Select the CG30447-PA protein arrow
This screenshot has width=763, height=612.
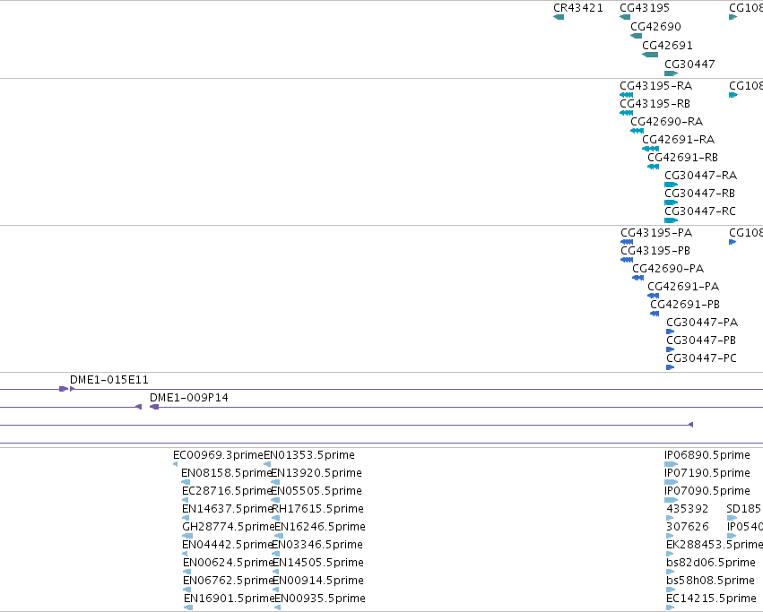(x=670, y=332)
